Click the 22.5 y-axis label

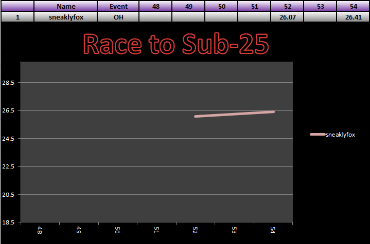8,166
